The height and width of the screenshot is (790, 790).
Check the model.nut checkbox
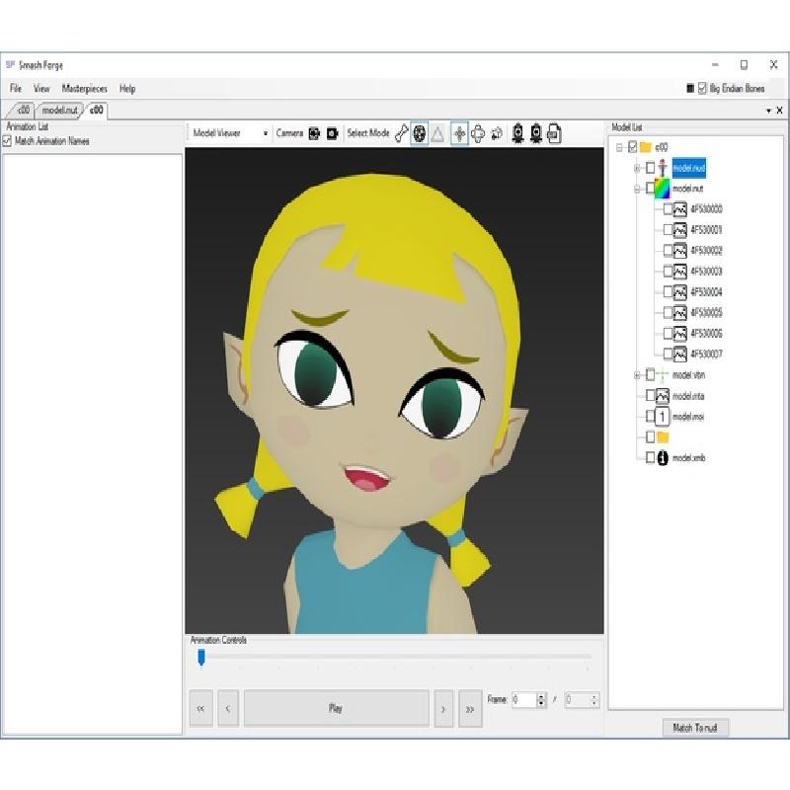click(651, 189)
